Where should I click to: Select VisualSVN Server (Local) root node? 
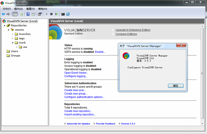(20, 21)
